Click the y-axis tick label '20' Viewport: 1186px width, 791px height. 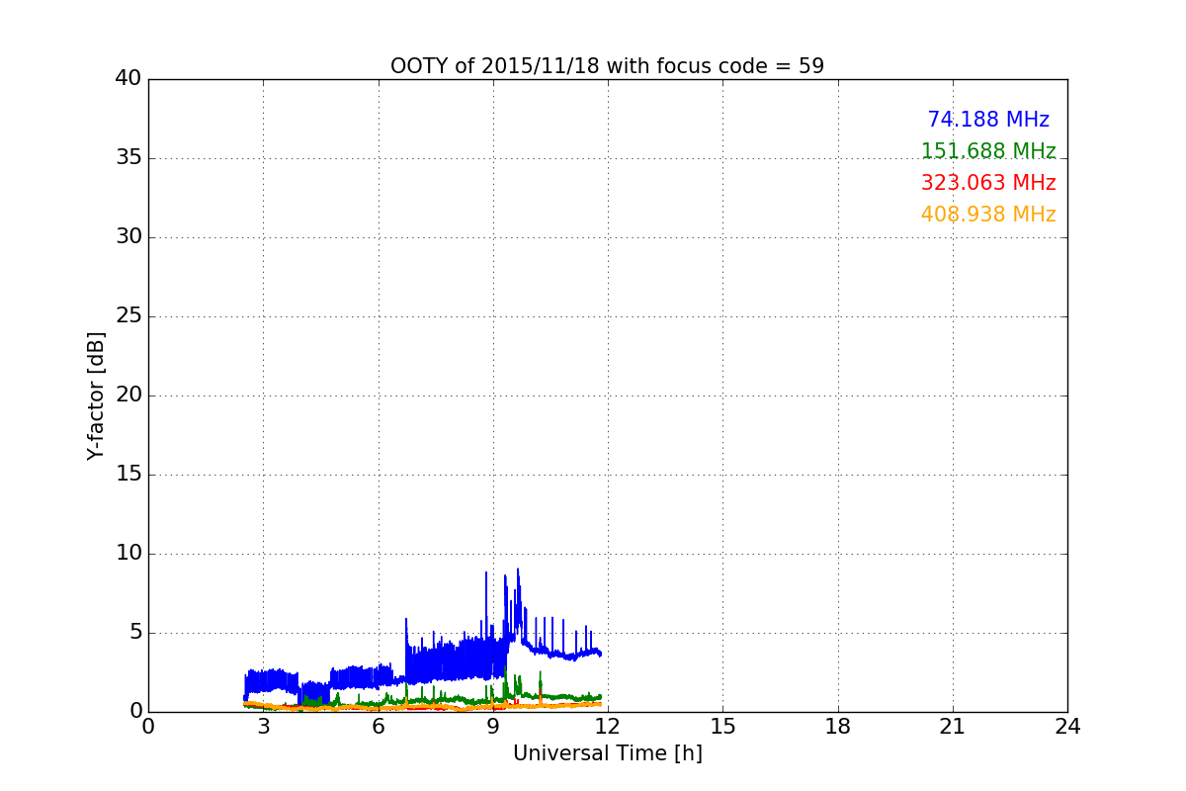click(x=128, y=395)
